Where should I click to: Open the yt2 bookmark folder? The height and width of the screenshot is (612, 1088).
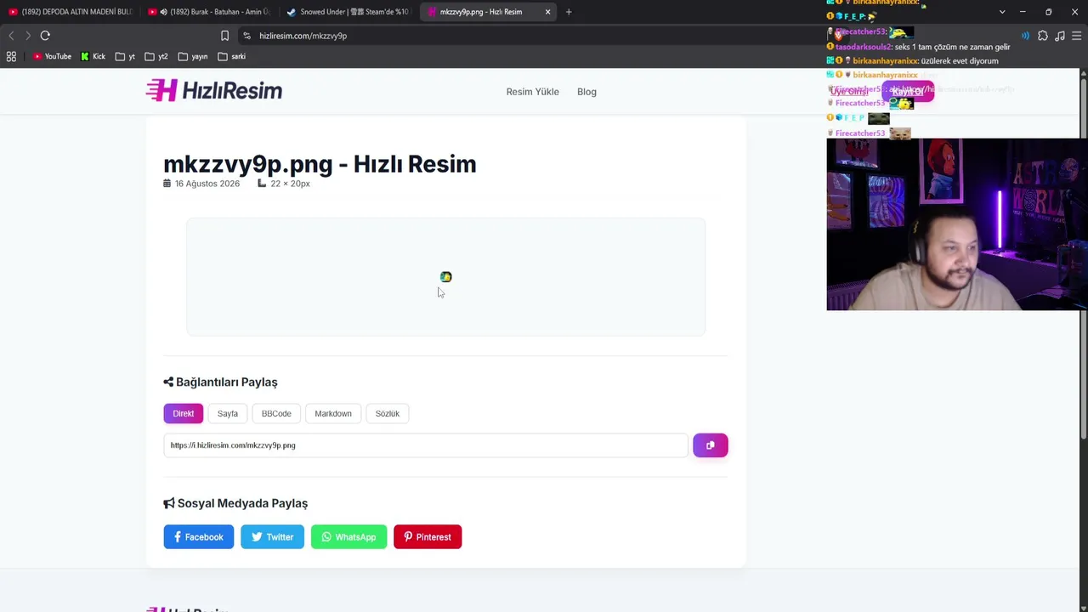point(156,56)
